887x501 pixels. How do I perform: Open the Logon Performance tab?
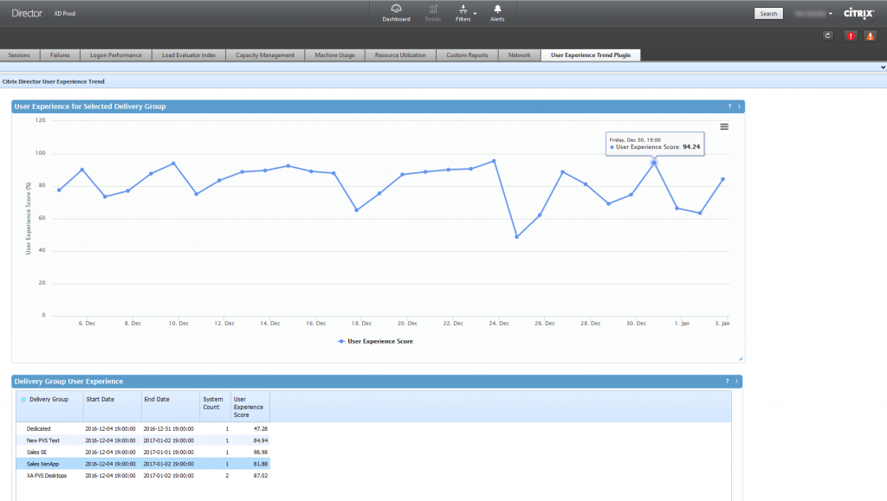pyautogui.click(x=116, y=55)
